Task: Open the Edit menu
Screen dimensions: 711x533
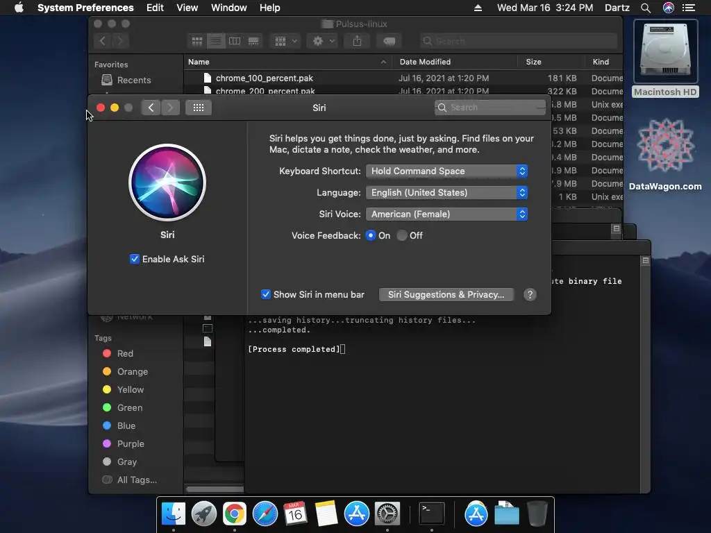Action: 155,8
